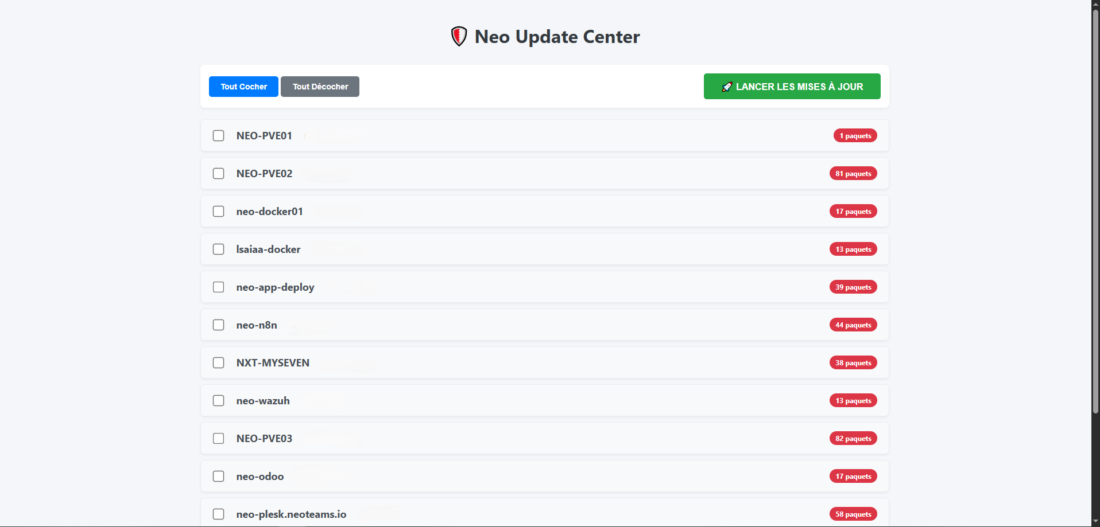Tick the neo-docker01 checkbox
The image size is (1100, 527).
219,212
